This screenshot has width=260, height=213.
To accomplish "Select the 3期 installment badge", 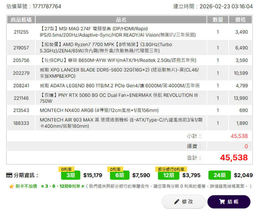I will pyautogui.click(x=71, y=175).
